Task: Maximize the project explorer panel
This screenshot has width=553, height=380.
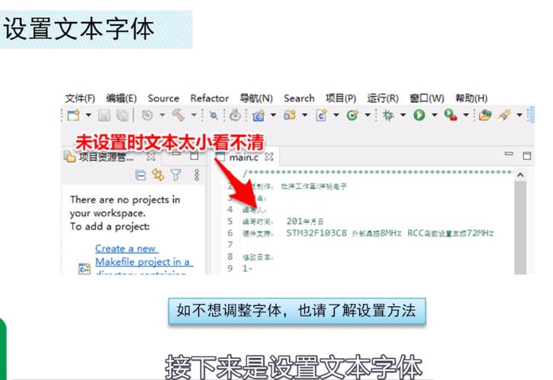Action: 195,155
